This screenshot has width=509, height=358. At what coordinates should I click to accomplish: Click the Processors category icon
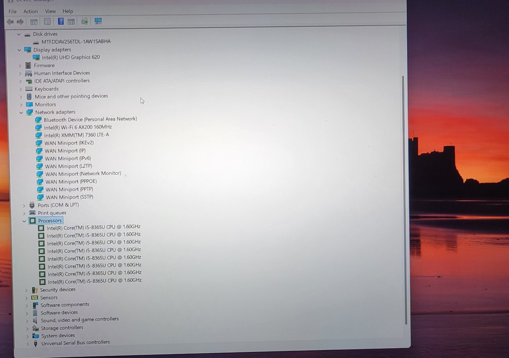pyautogui.click(x=32, y=221)
